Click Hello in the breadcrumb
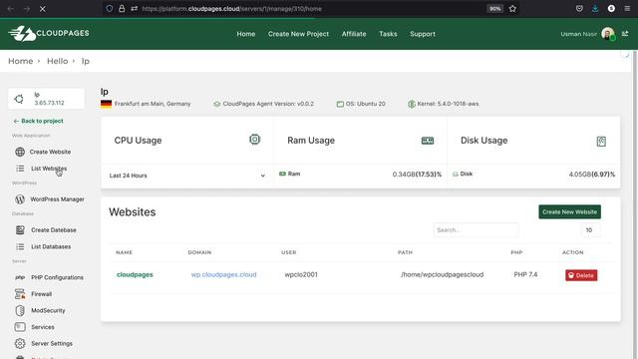638x359 pixels. [58, 61]
